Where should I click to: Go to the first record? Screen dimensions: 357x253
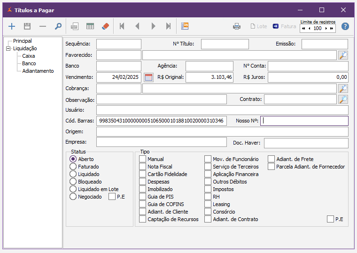click(122, 26)
